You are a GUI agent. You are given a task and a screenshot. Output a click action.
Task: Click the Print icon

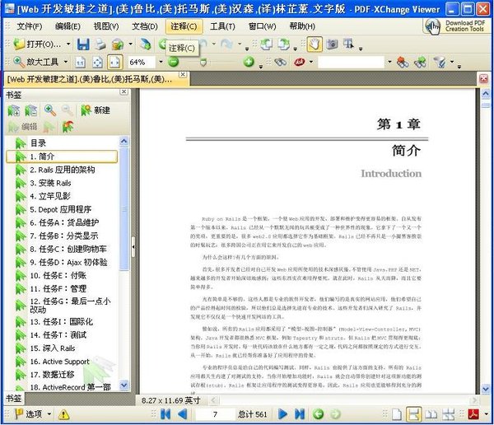[x=100, y=44]
